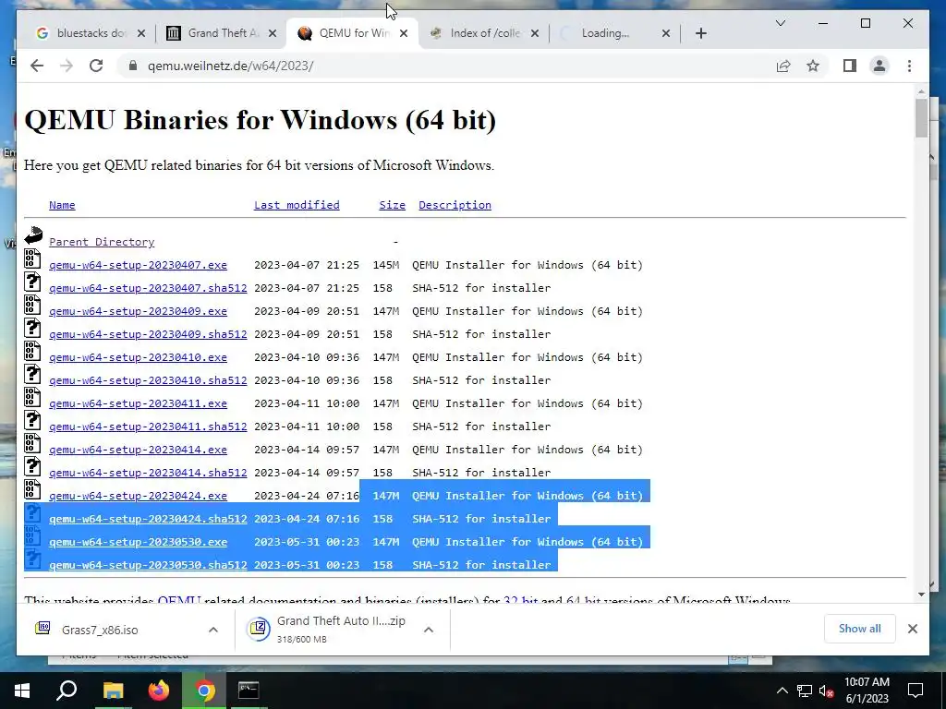Open File Explorer from taskbar
946x709 pixels.
[113, 691]
